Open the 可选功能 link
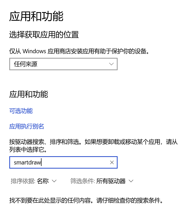 (x=21, y=111)
